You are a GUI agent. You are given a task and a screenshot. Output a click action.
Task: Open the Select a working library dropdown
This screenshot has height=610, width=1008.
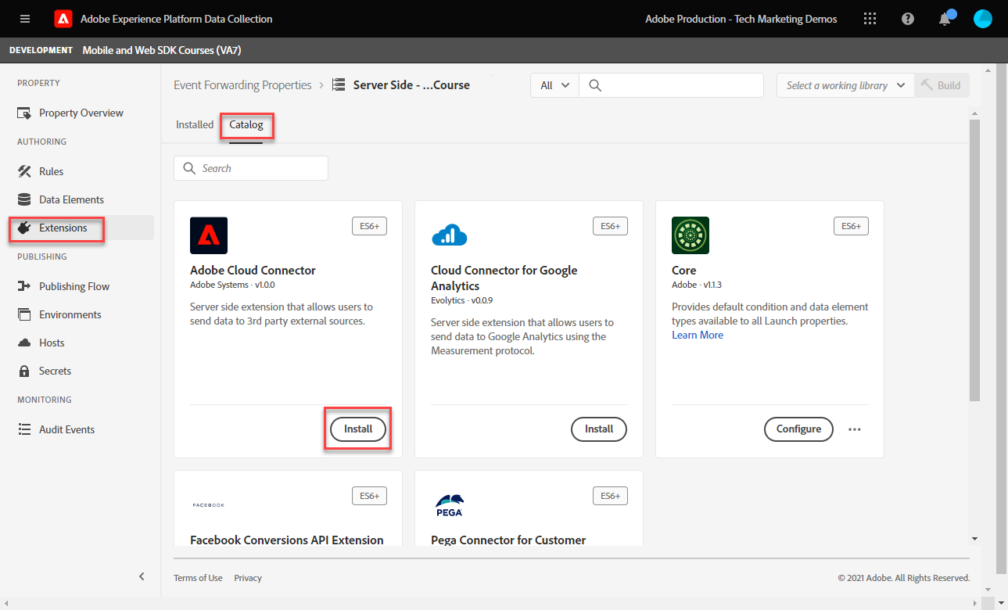tap(845, 86)
